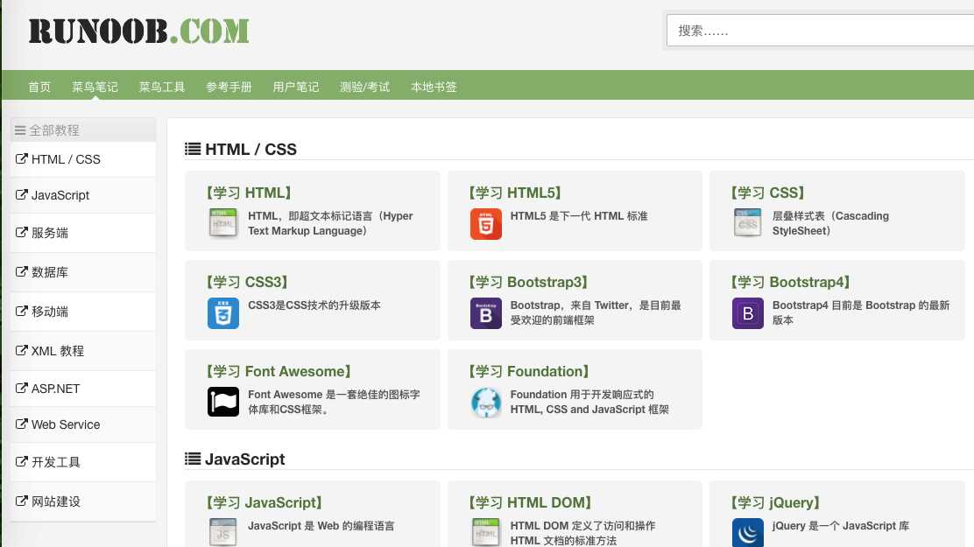Click the CSS tutorial card icon

747,222
